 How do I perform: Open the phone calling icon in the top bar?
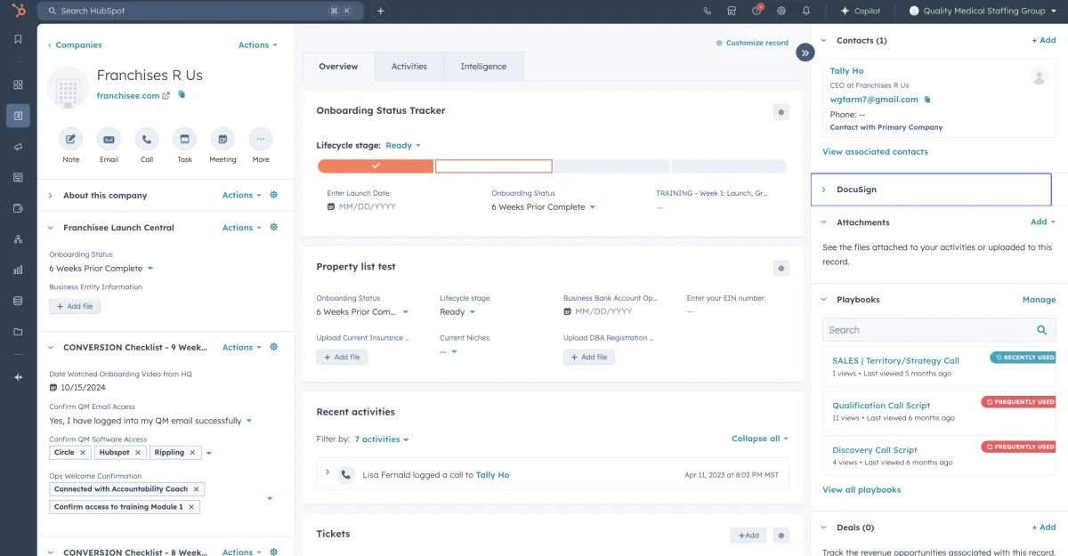tap(708, 11)
